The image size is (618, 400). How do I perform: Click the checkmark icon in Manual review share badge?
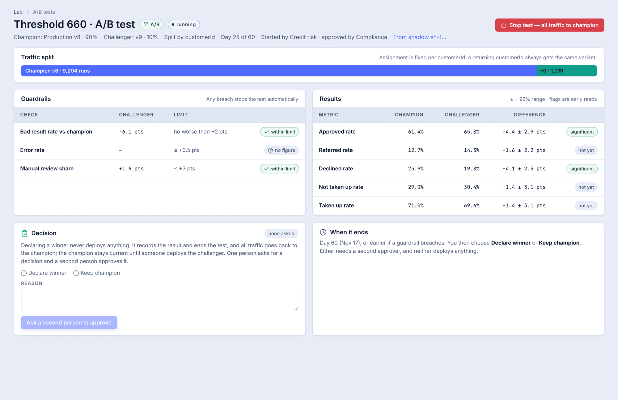pos(266,169)
